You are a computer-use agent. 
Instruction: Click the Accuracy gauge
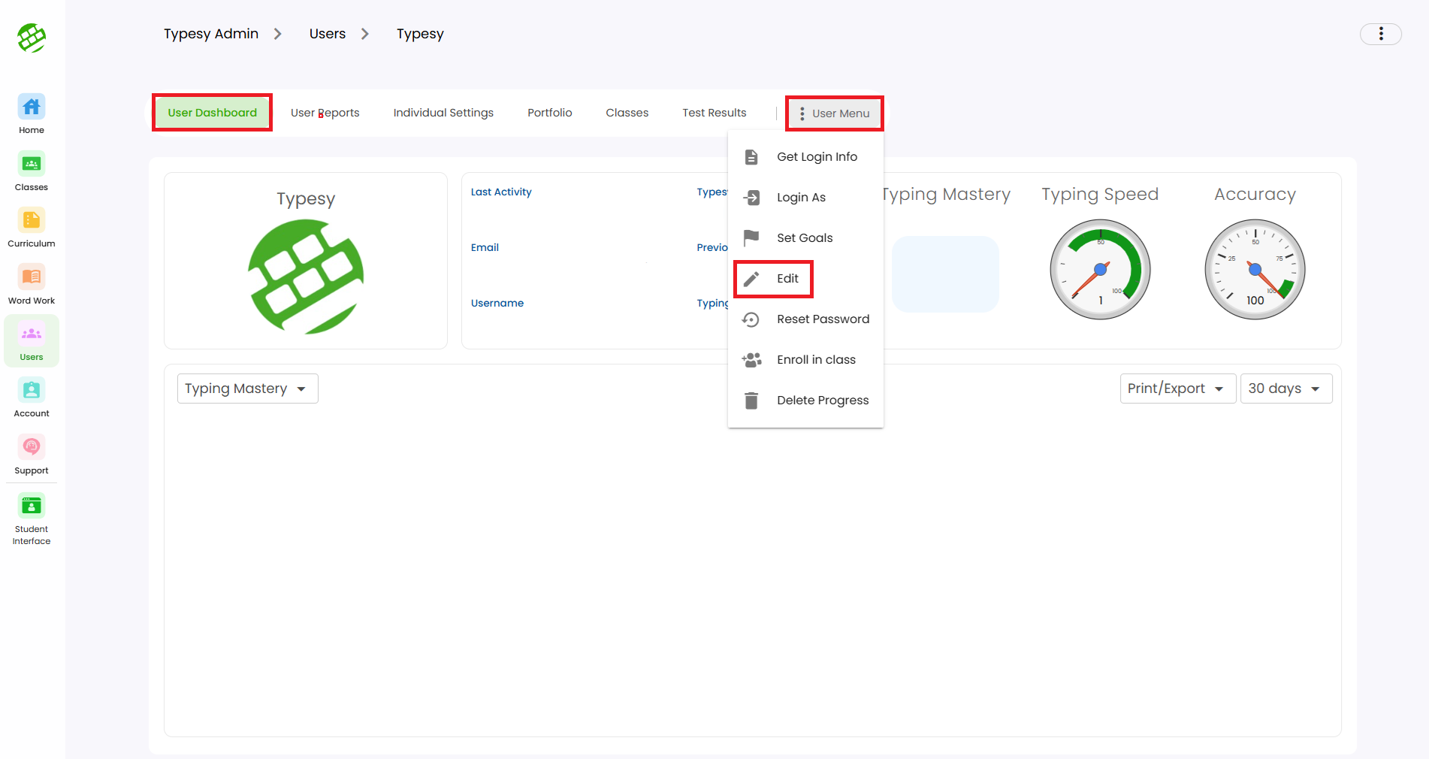coord(1255,269)
